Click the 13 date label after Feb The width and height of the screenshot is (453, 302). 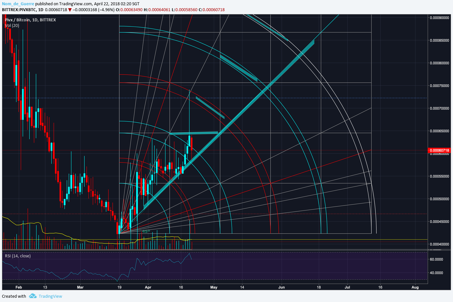click(x=45, y=287)
